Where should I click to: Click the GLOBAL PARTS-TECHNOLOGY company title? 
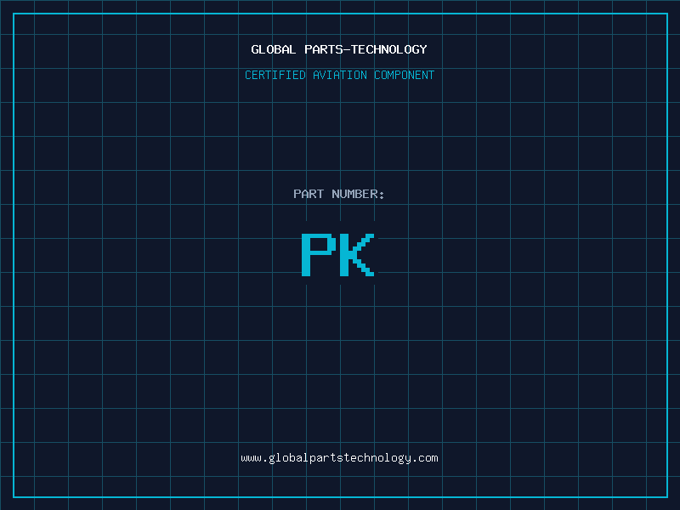click(x=339, y=49)
